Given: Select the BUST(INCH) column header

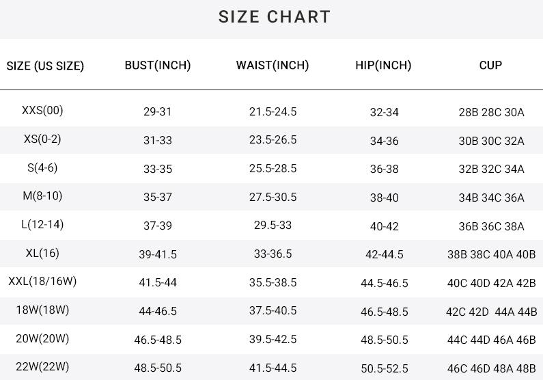Looking at the screenshot, I should pos(158,66).
